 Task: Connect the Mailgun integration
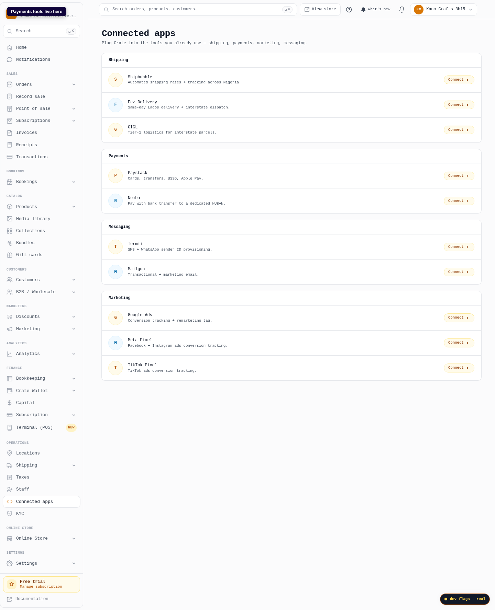click(x=459, y=272)
